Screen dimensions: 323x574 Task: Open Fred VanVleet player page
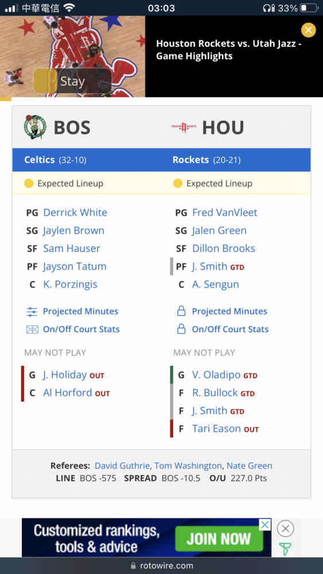(224, 213)
